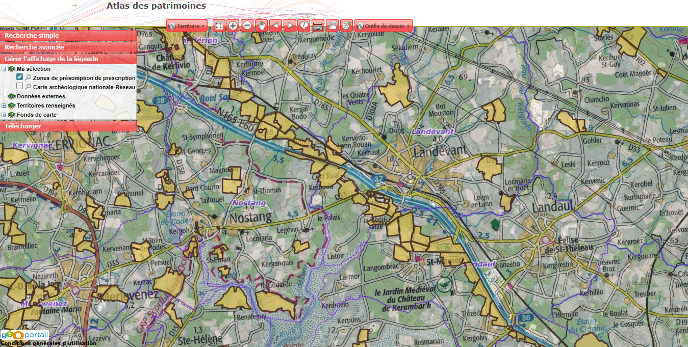This screenshot has width=688, height=347.
Task: Click the St-Symphorien label on map
Action: (202, 136)
